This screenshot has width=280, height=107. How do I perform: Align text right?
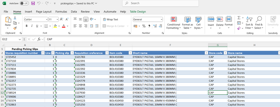click(86, 26)
